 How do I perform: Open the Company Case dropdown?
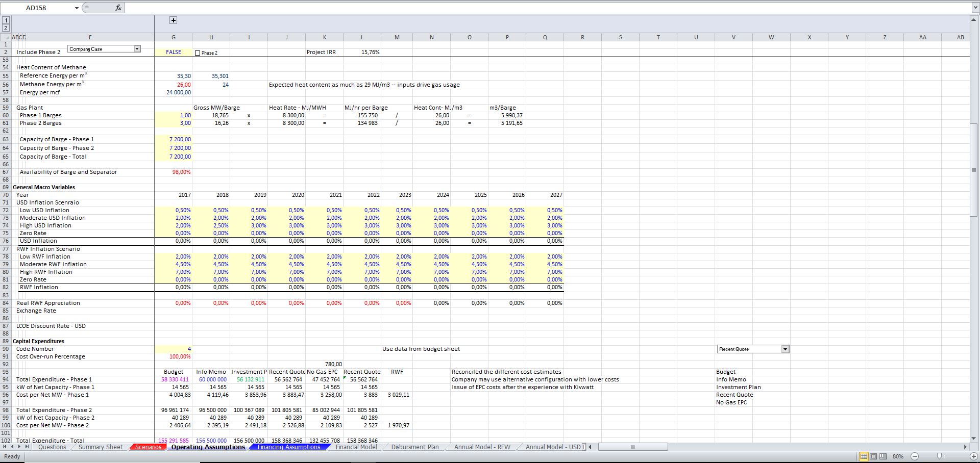[137, 48]
